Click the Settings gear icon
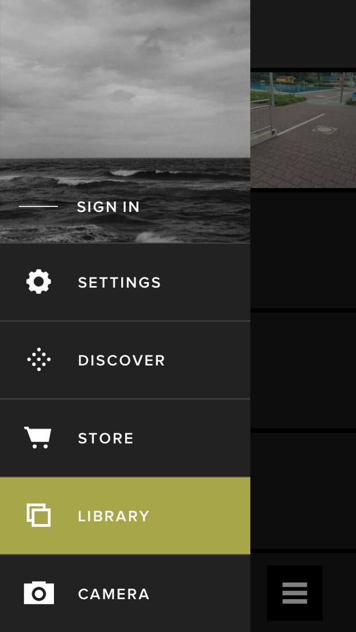The width and height of the screenshot is (356, 632). pos(38,282)
